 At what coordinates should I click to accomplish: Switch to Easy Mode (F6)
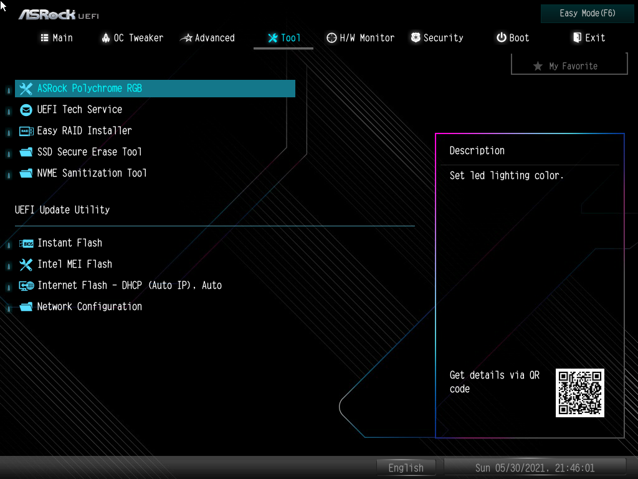587,14
